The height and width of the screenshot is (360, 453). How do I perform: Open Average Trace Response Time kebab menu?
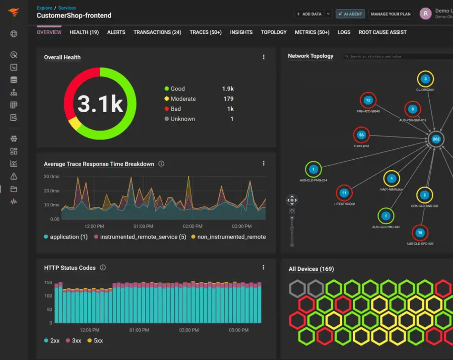pos(264,164)
